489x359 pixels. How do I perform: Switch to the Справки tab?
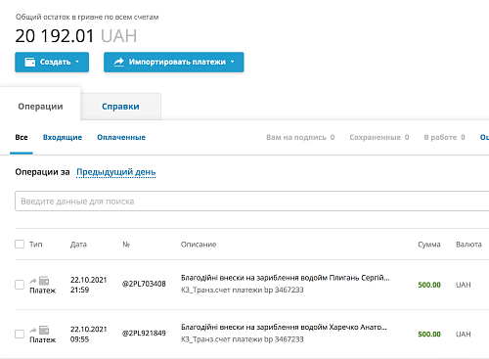pos(120,107)
